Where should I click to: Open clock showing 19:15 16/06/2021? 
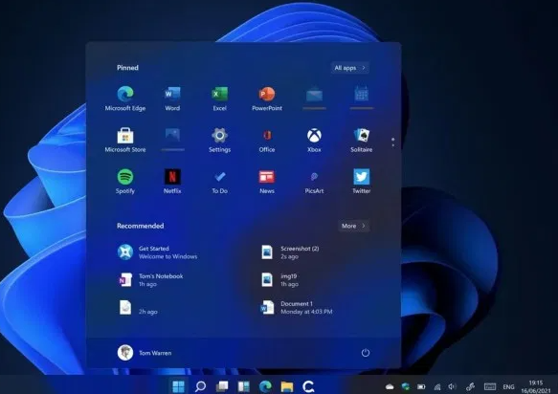[x=536, y=386]
